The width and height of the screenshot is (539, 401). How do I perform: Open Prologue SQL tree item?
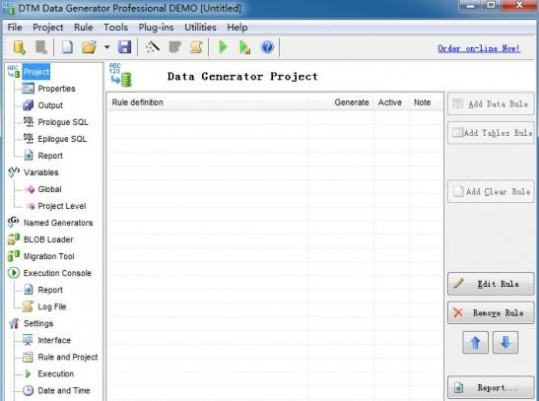pos(63,122)
